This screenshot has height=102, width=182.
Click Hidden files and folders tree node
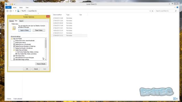point(21,50)
